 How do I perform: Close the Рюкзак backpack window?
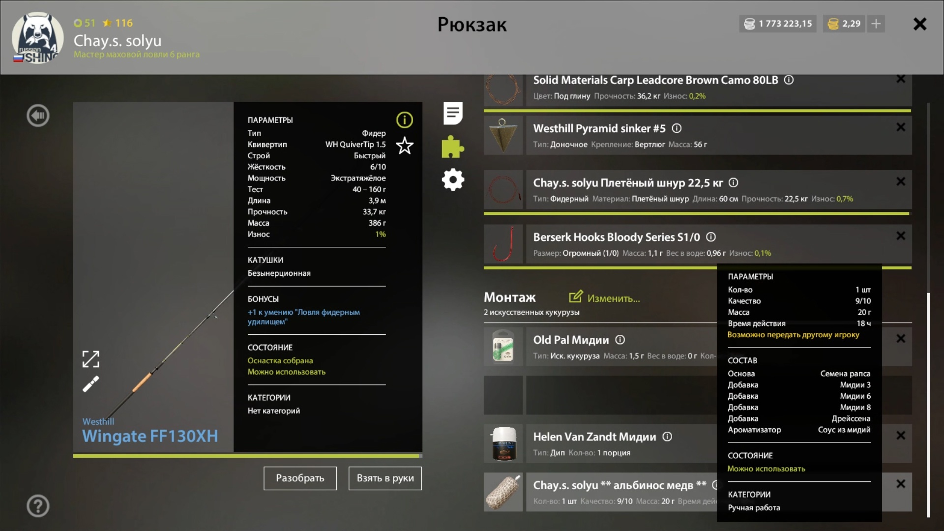(919, 24)
